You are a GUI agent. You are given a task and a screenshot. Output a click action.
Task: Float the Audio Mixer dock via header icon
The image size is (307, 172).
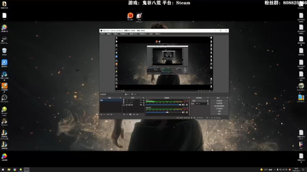(x=189, y=98)
